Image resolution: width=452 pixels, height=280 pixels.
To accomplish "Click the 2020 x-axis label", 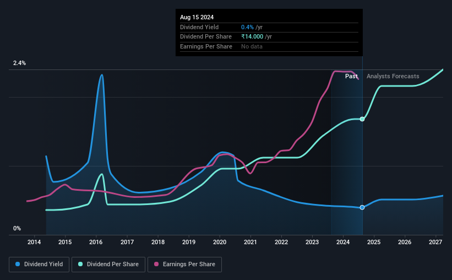I will 220,242.
